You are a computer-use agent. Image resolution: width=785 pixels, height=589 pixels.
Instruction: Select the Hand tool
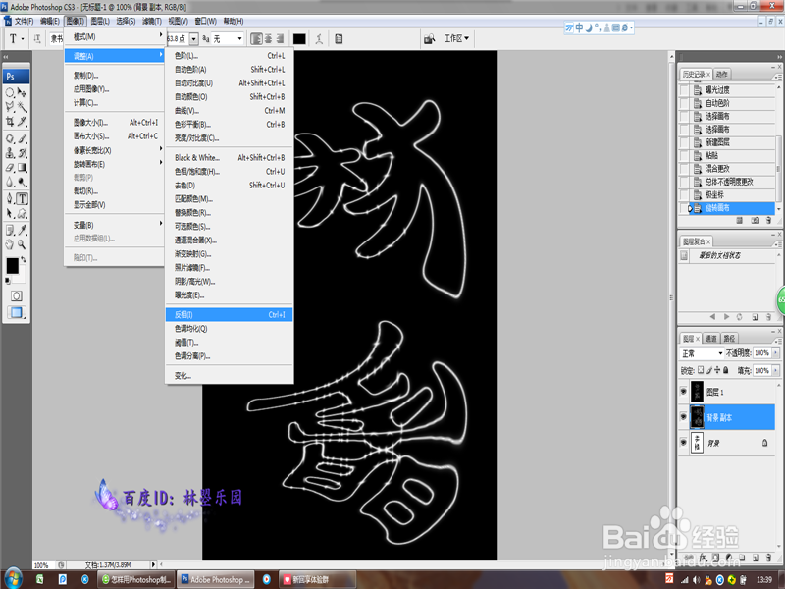tap(9, 244)
